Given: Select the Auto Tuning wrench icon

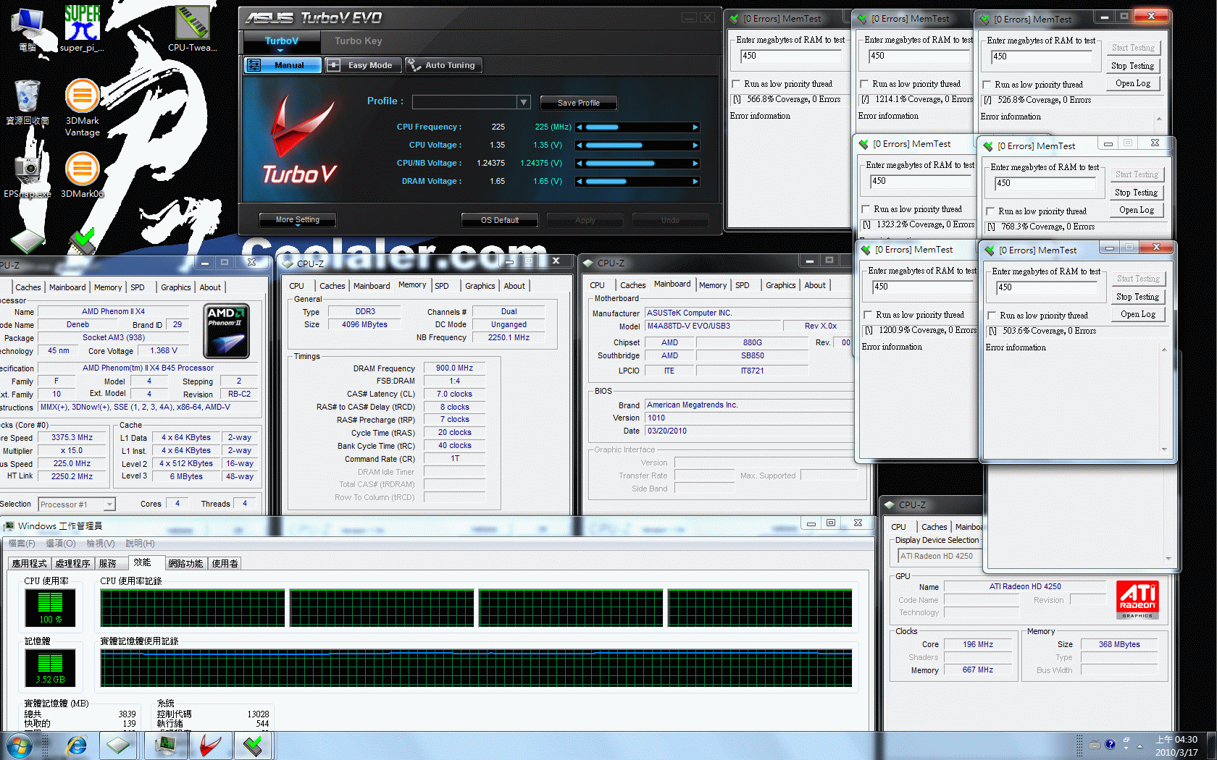Looking at the screenshot, I should (x=414, y=65).
